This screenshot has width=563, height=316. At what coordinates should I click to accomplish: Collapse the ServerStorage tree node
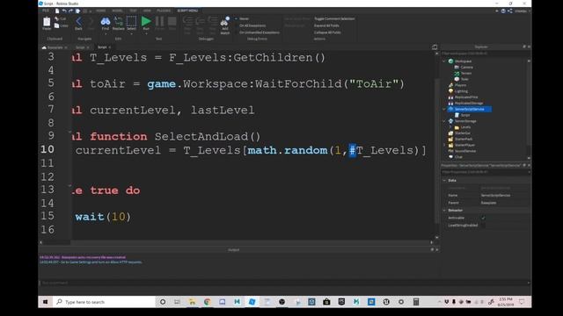pyautogui.click(x=444, y=121)
